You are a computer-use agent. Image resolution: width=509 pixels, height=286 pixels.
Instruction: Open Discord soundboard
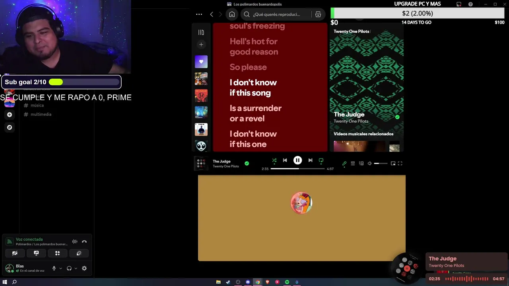79,253
